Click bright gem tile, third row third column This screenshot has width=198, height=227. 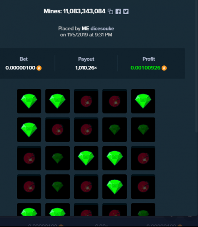click(86, 158)
